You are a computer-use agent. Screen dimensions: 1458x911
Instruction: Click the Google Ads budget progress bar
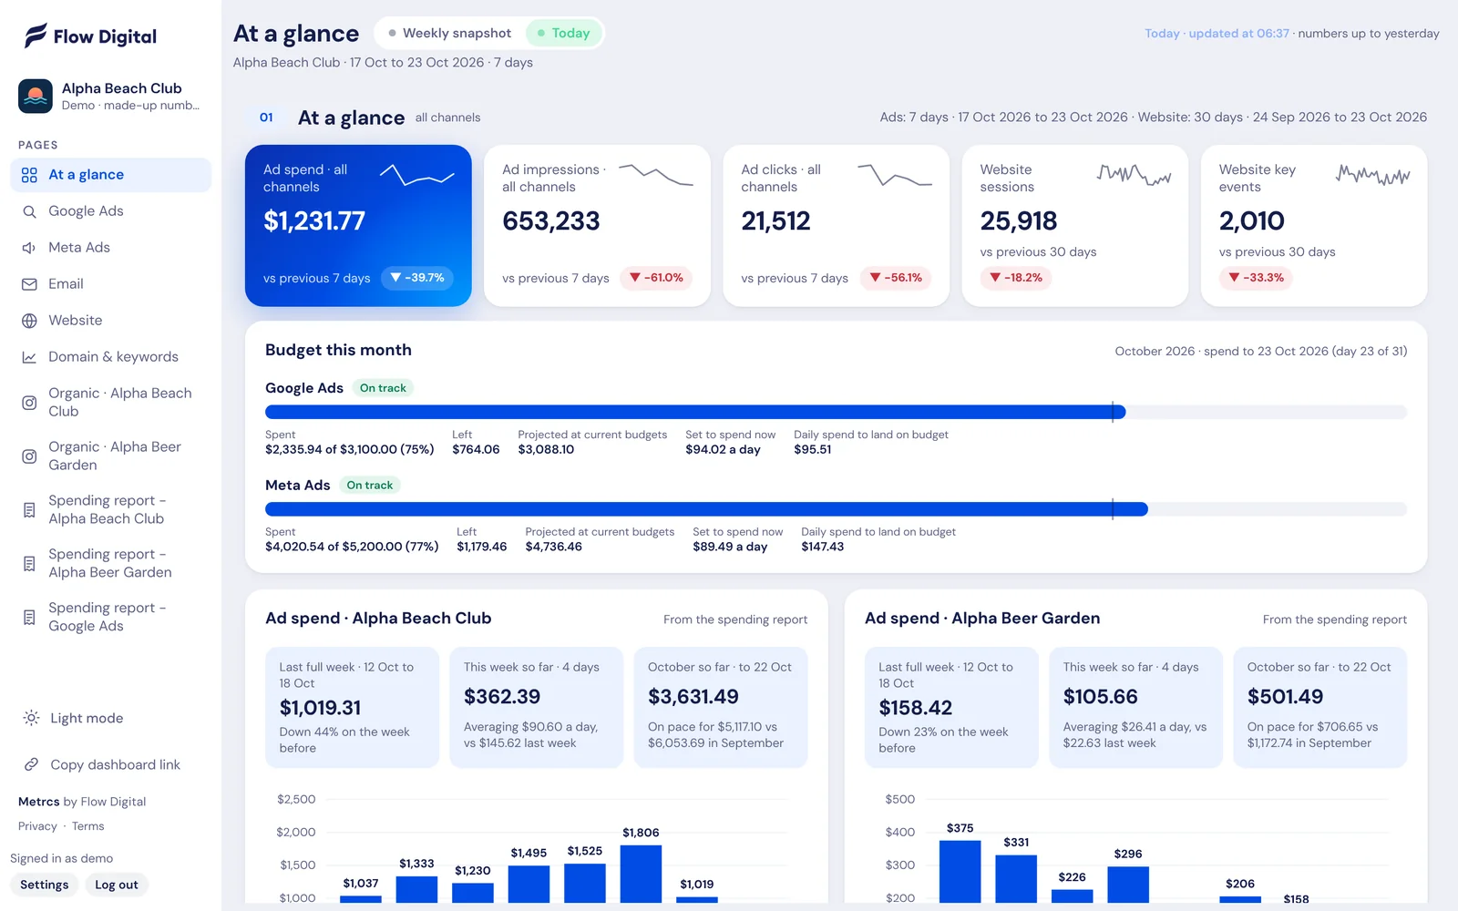(836, 412)
